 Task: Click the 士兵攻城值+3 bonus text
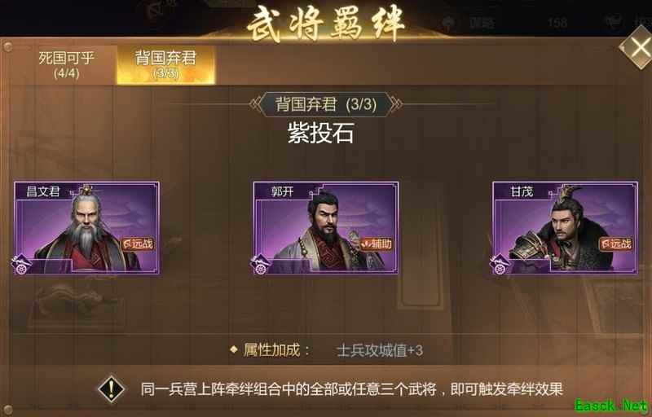(x=380, y=350)
